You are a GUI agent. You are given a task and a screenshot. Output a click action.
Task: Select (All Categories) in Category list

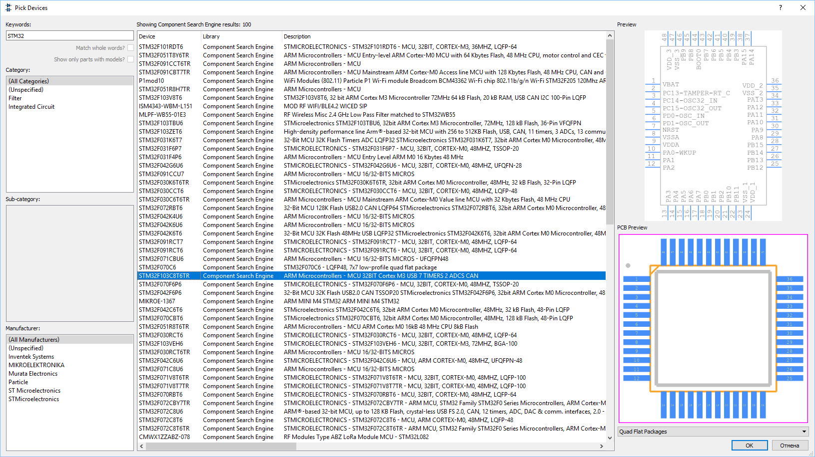tap(69, 81)
